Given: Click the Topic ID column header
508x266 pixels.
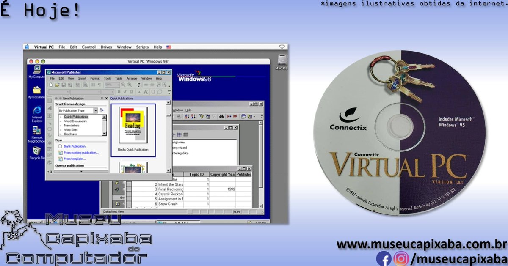Looking at the screenshot, I should (196, 174).
